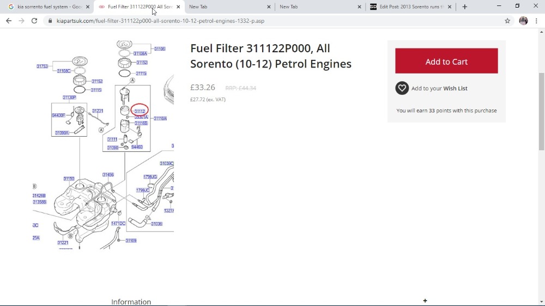
Task: Close the Fuel Filter 311122P000 tab
Action: (178, 7)
